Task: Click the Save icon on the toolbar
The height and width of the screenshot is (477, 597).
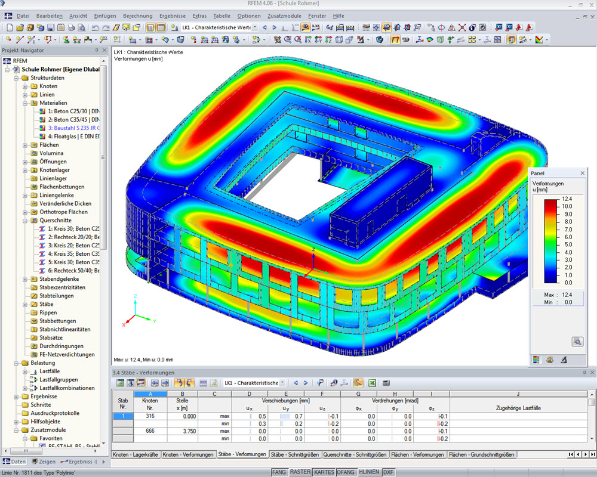Action: coord(50,27)
